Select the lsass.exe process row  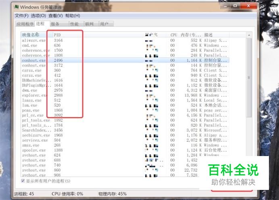[x=125, y=100]
